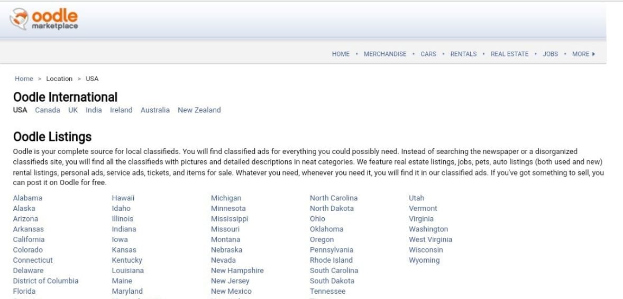
Task: Open Alabama listings
Action: pyautogui.click(x=28, y=198)
